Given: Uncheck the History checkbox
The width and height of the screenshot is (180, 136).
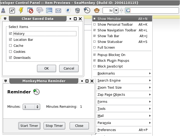Looking at the screenshot, I should tap(10, 33).
